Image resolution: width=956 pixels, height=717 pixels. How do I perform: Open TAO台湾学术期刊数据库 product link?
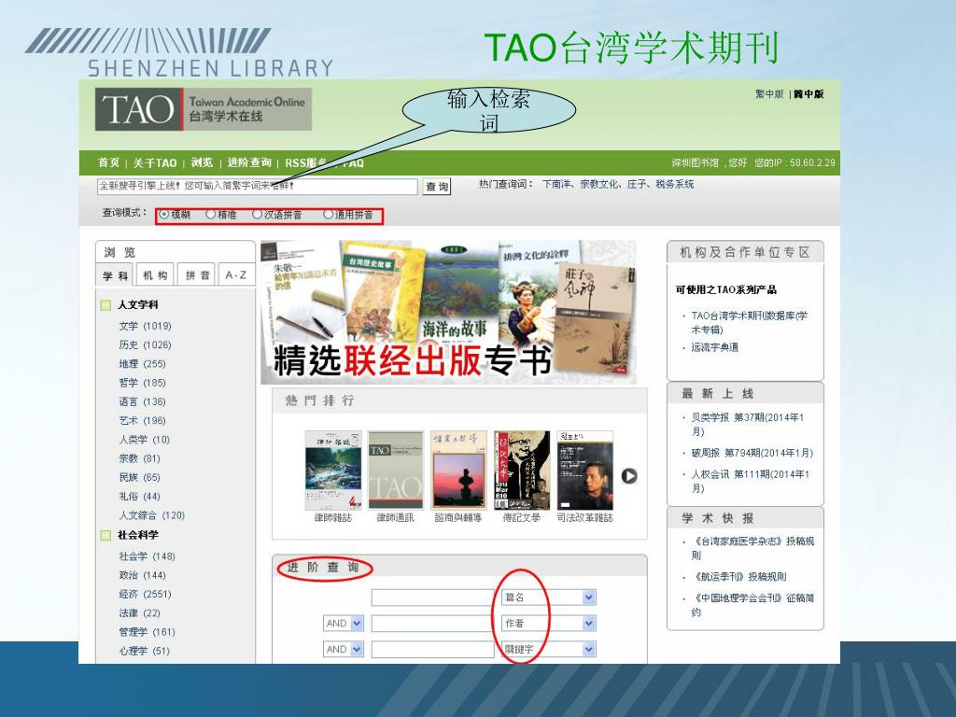(749, 322)
